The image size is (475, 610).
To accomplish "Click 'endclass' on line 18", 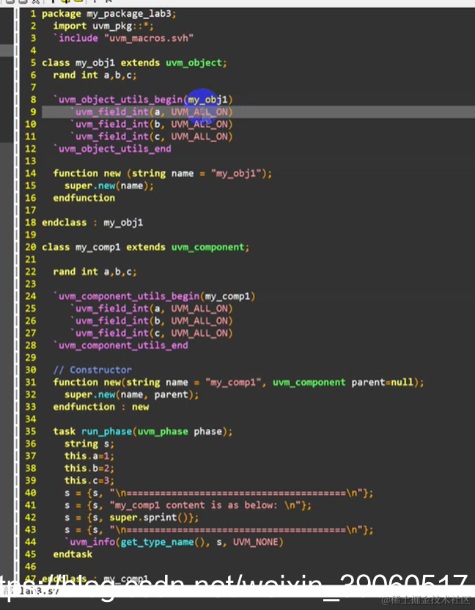I will click(65, 223).
